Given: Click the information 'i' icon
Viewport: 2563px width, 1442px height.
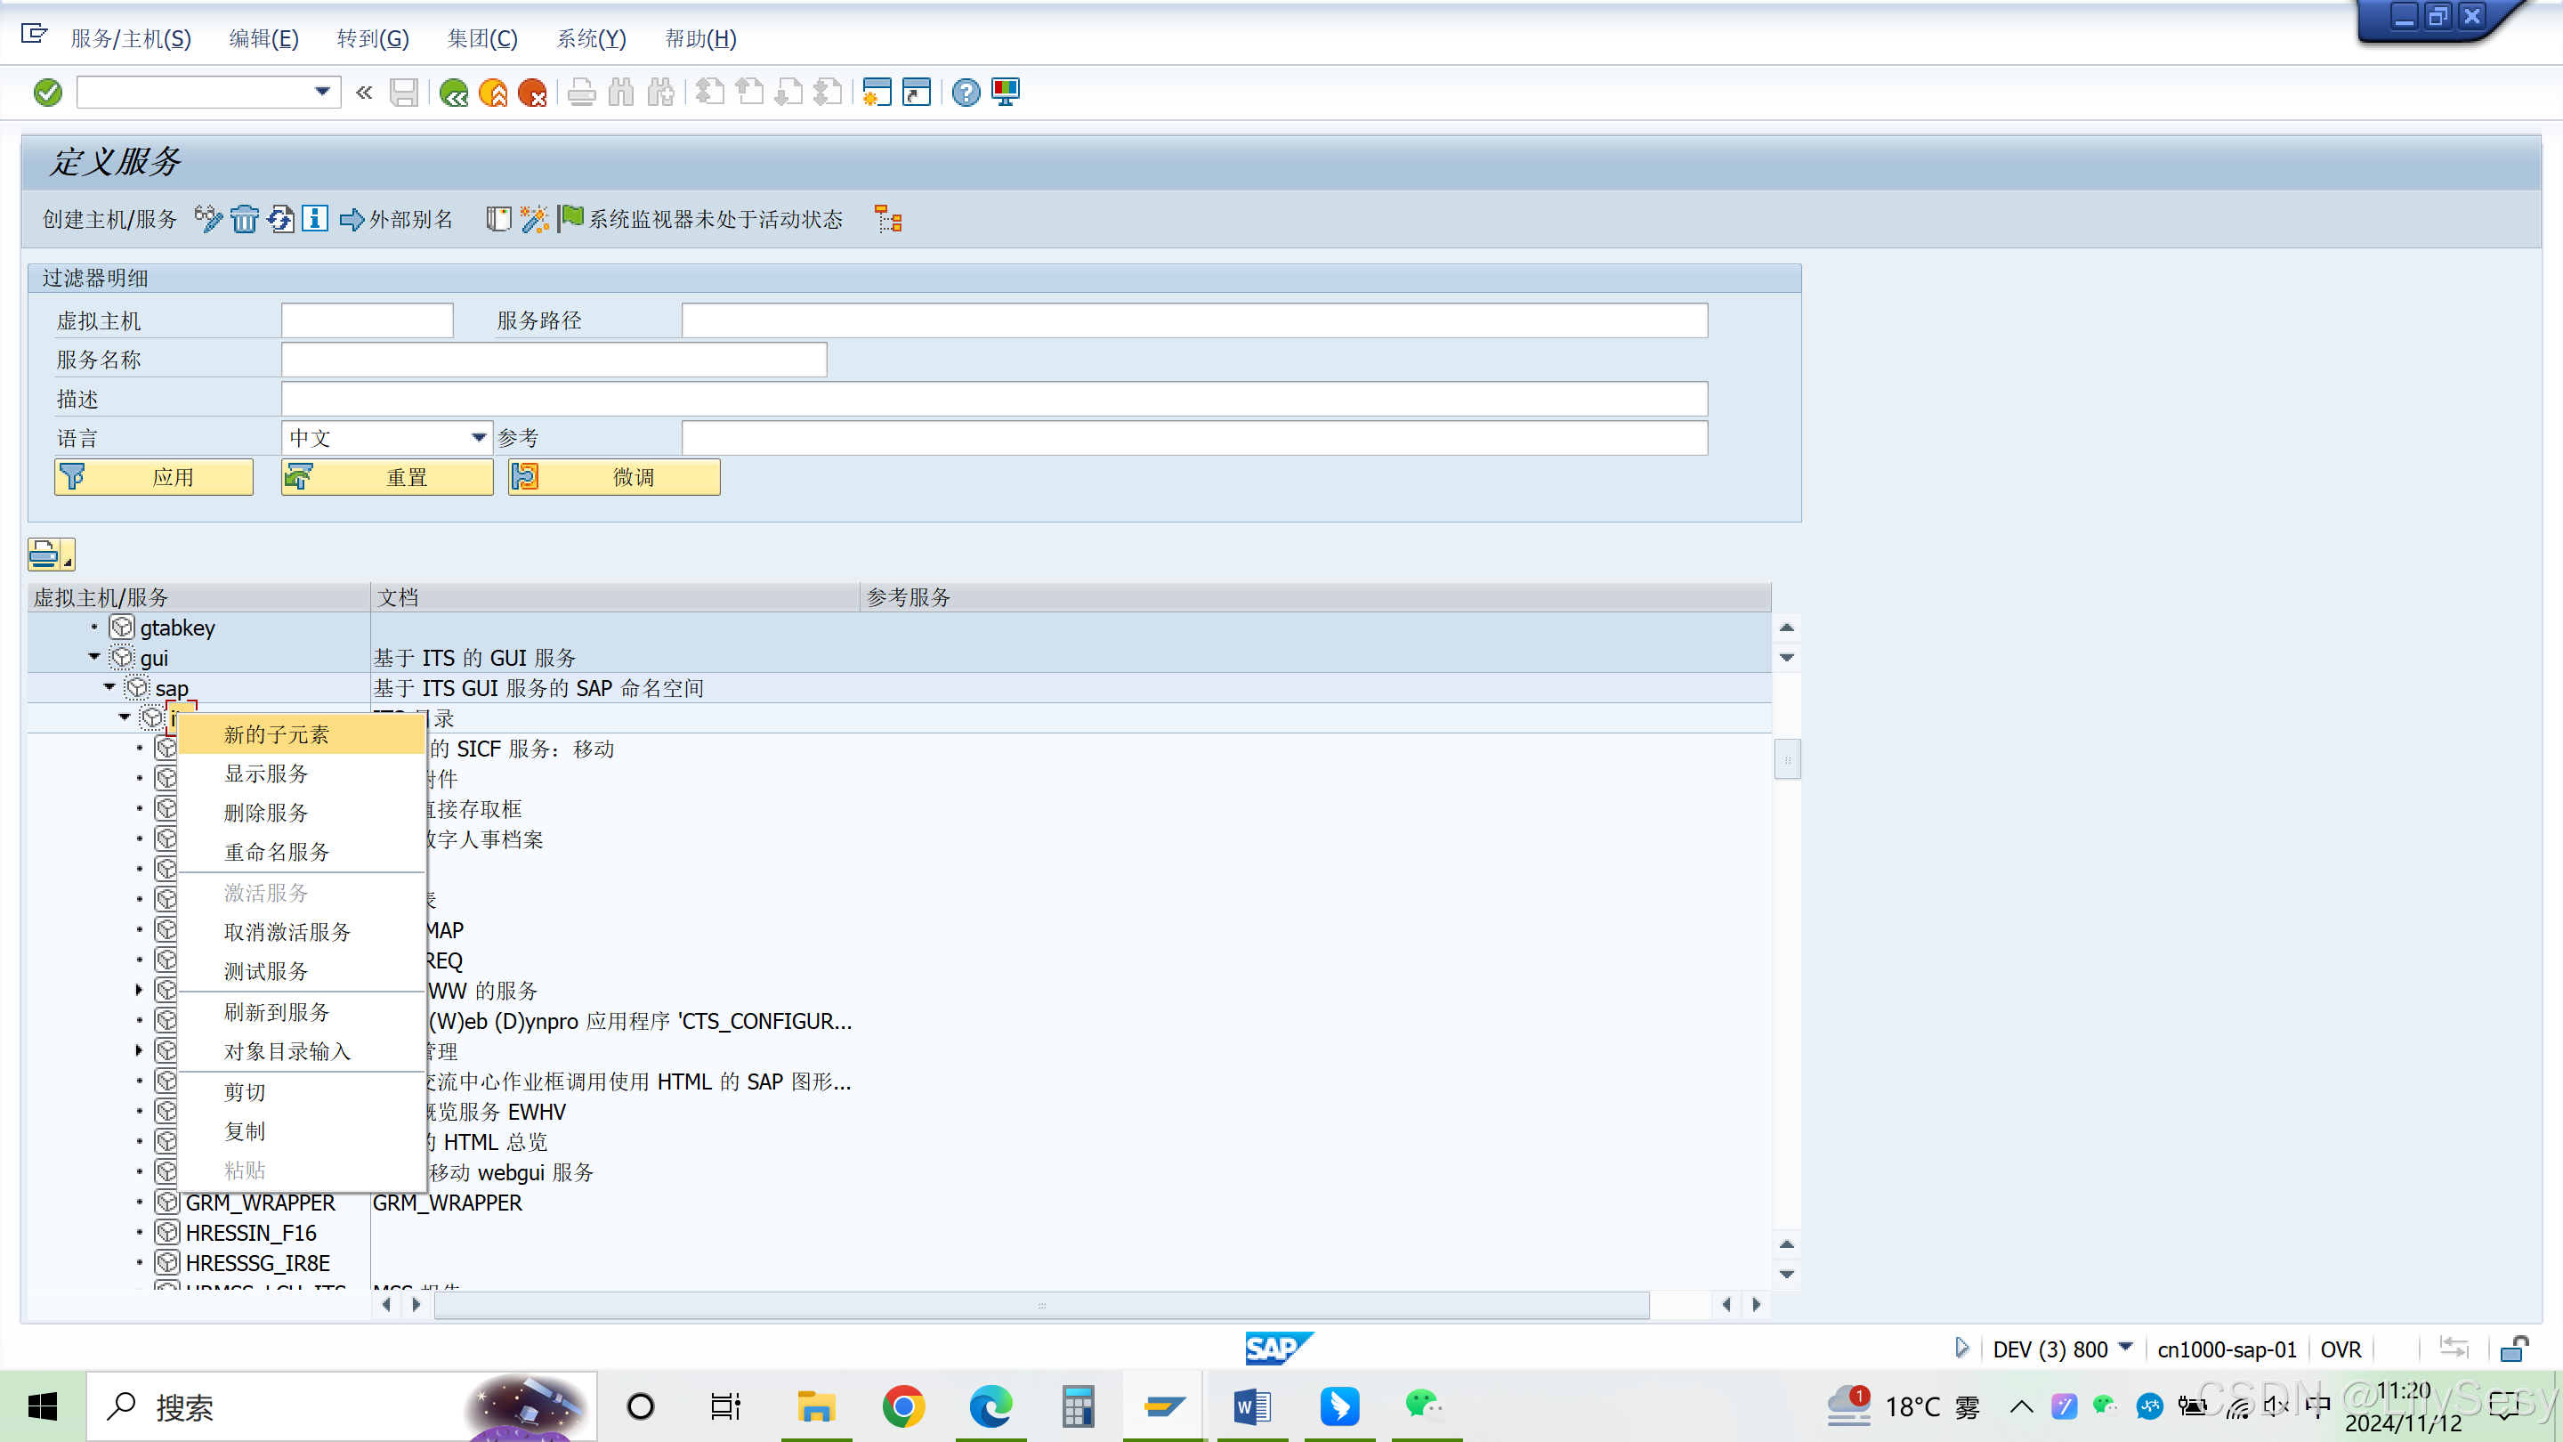Looking at the screenshot, I should (x=314, y=219).
